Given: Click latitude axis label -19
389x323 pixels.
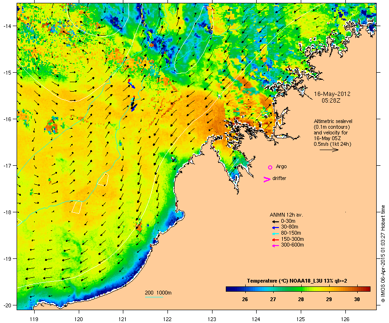Looking at the screenshot, I should [7, 259].
